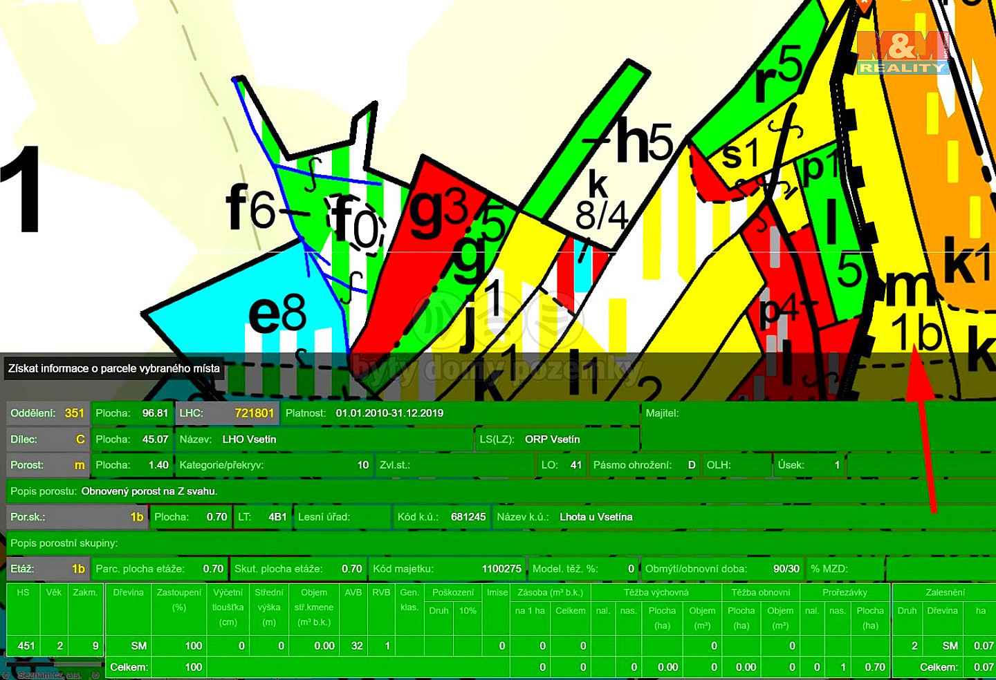Click the 'Prořezávky' column header
The width and height of the screenshot is (996, 680).
845,592
